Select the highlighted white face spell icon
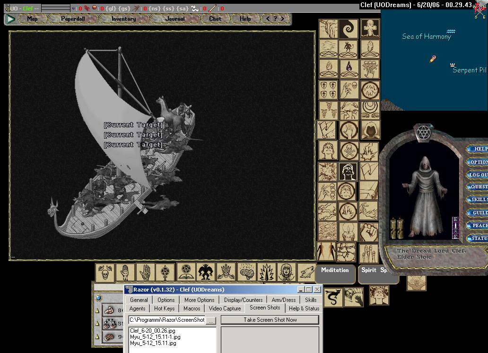 (x=348, y=171)
